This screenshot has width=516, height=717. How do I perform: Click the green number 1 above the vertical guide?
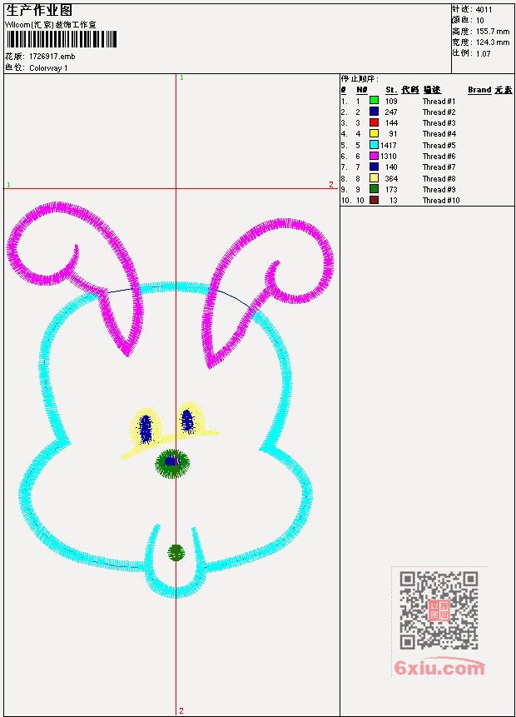pyautogui.click(x=181, y=78)
